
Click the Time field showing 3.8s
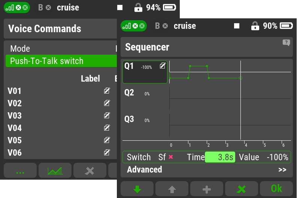click(220, 157)
